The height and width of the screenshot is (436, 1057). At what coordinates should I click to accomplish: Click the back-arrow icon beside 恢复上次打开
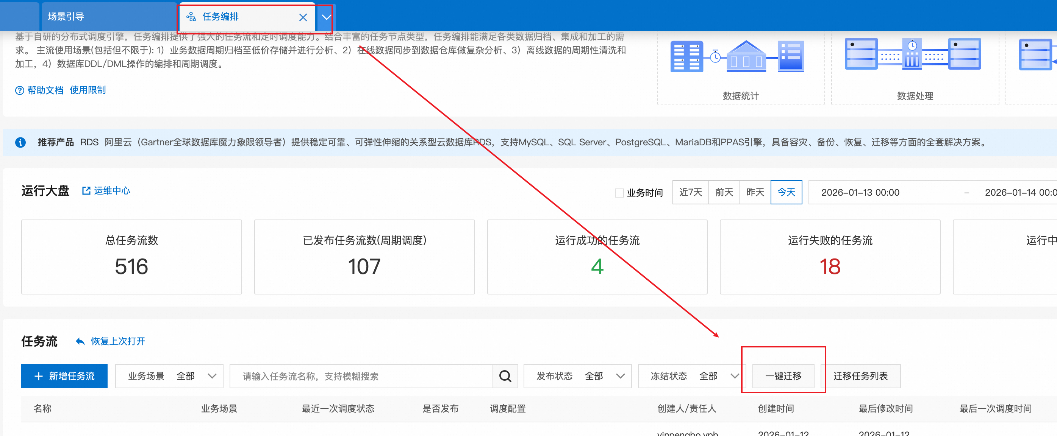[80, 341]
